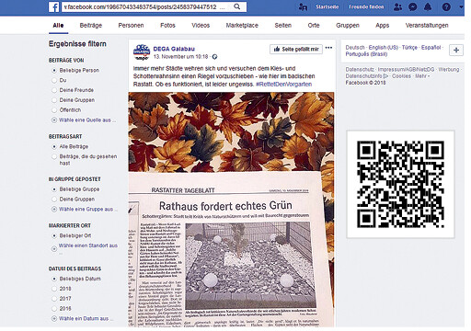Filter posts by year 2016

pyautogui.click(x=54, y=309)
